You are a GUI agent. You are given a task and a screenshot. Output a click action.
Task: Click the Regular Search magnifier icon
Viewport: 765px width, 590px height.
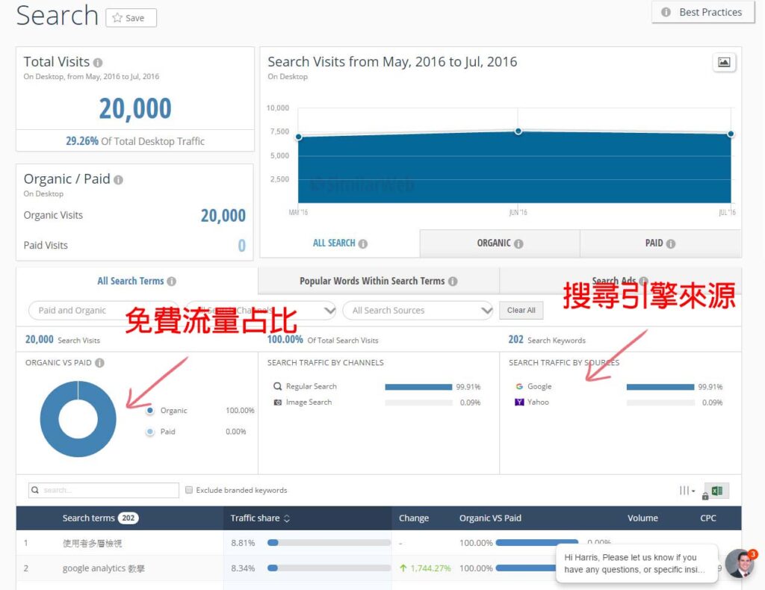(277, 386)
